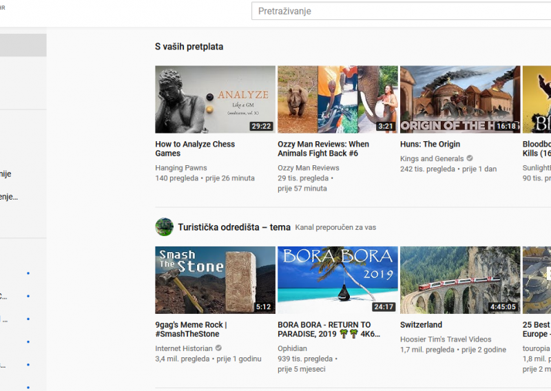Click the Turistička odredišta channel avatar
Screen dimensions: 551x391
pos(164,227)
